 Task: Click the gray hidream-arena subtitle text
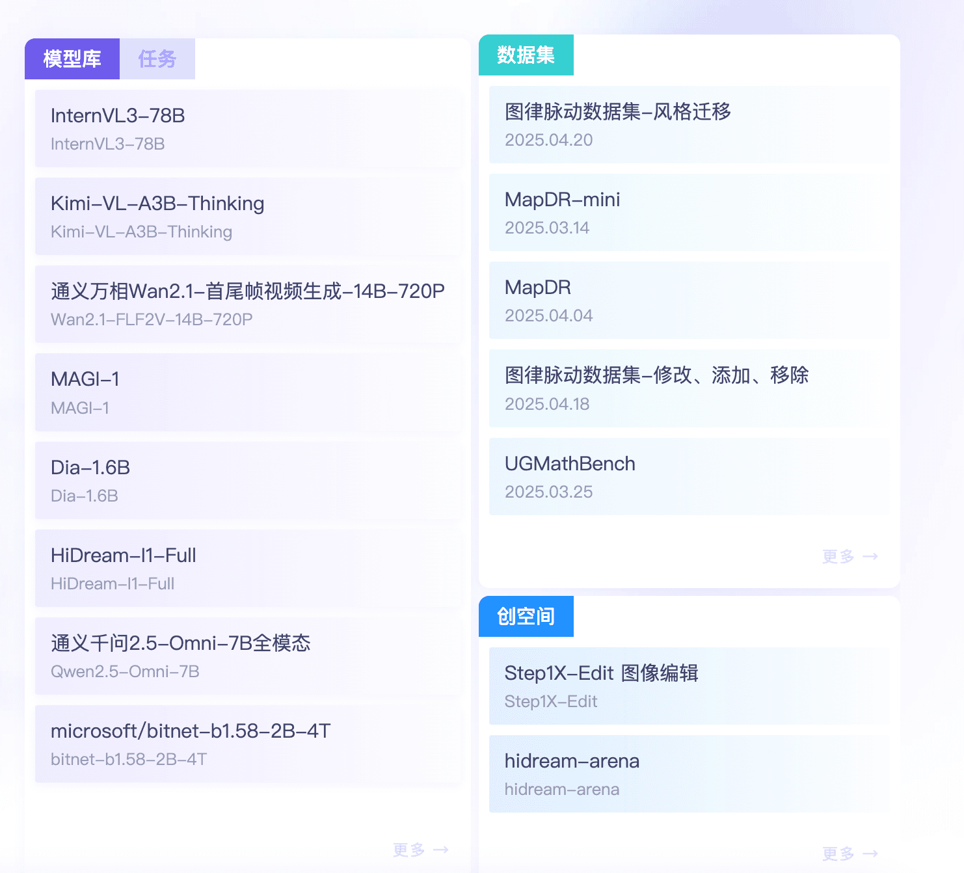coord(562,789)
